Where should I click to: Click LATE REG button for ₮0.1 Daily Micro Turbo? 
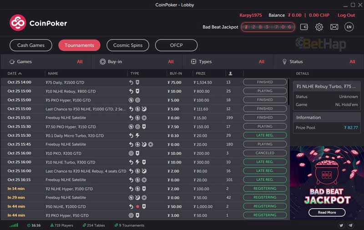click(265, 135)
